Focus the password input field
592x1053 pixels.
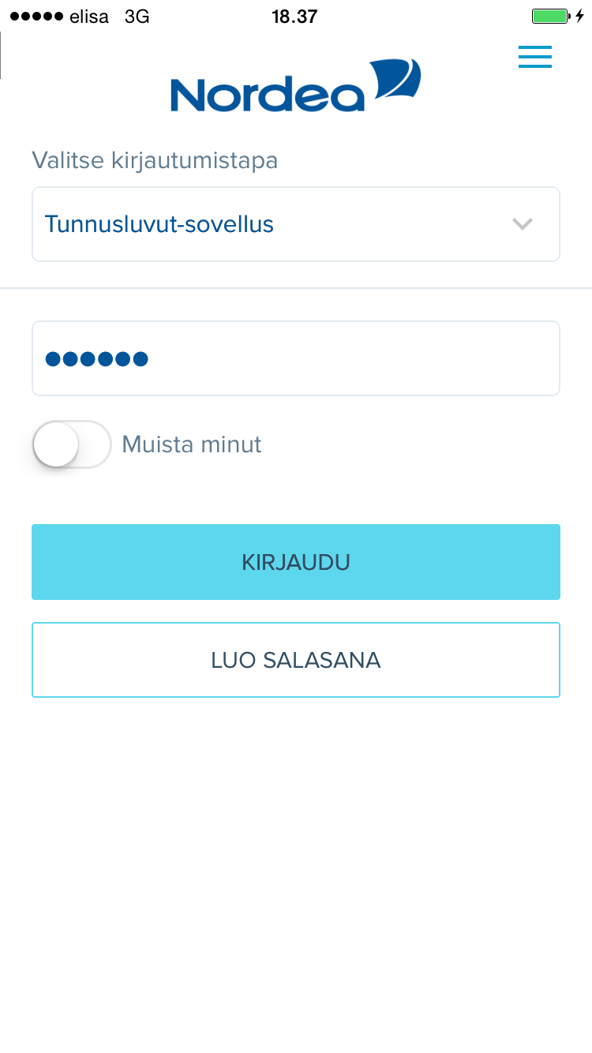[x=296, y=358]
